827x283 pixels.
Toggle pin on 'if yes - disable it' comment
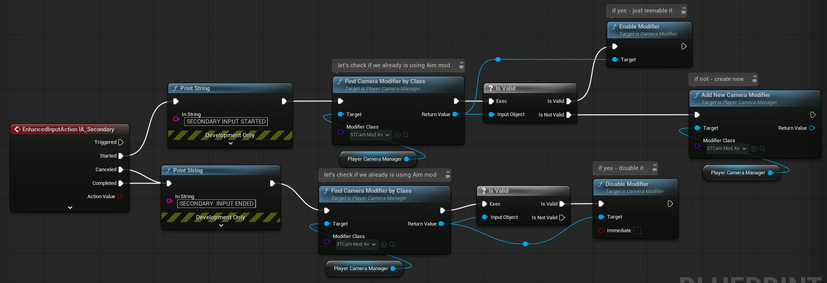click(x=655, y=165)
